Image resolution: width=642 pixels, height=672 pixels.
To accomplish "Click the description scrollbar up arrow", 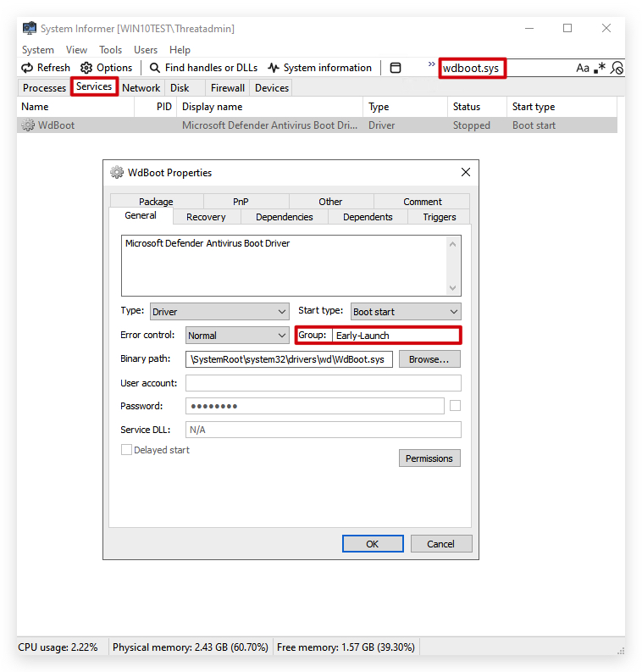I will click(452, 244).
